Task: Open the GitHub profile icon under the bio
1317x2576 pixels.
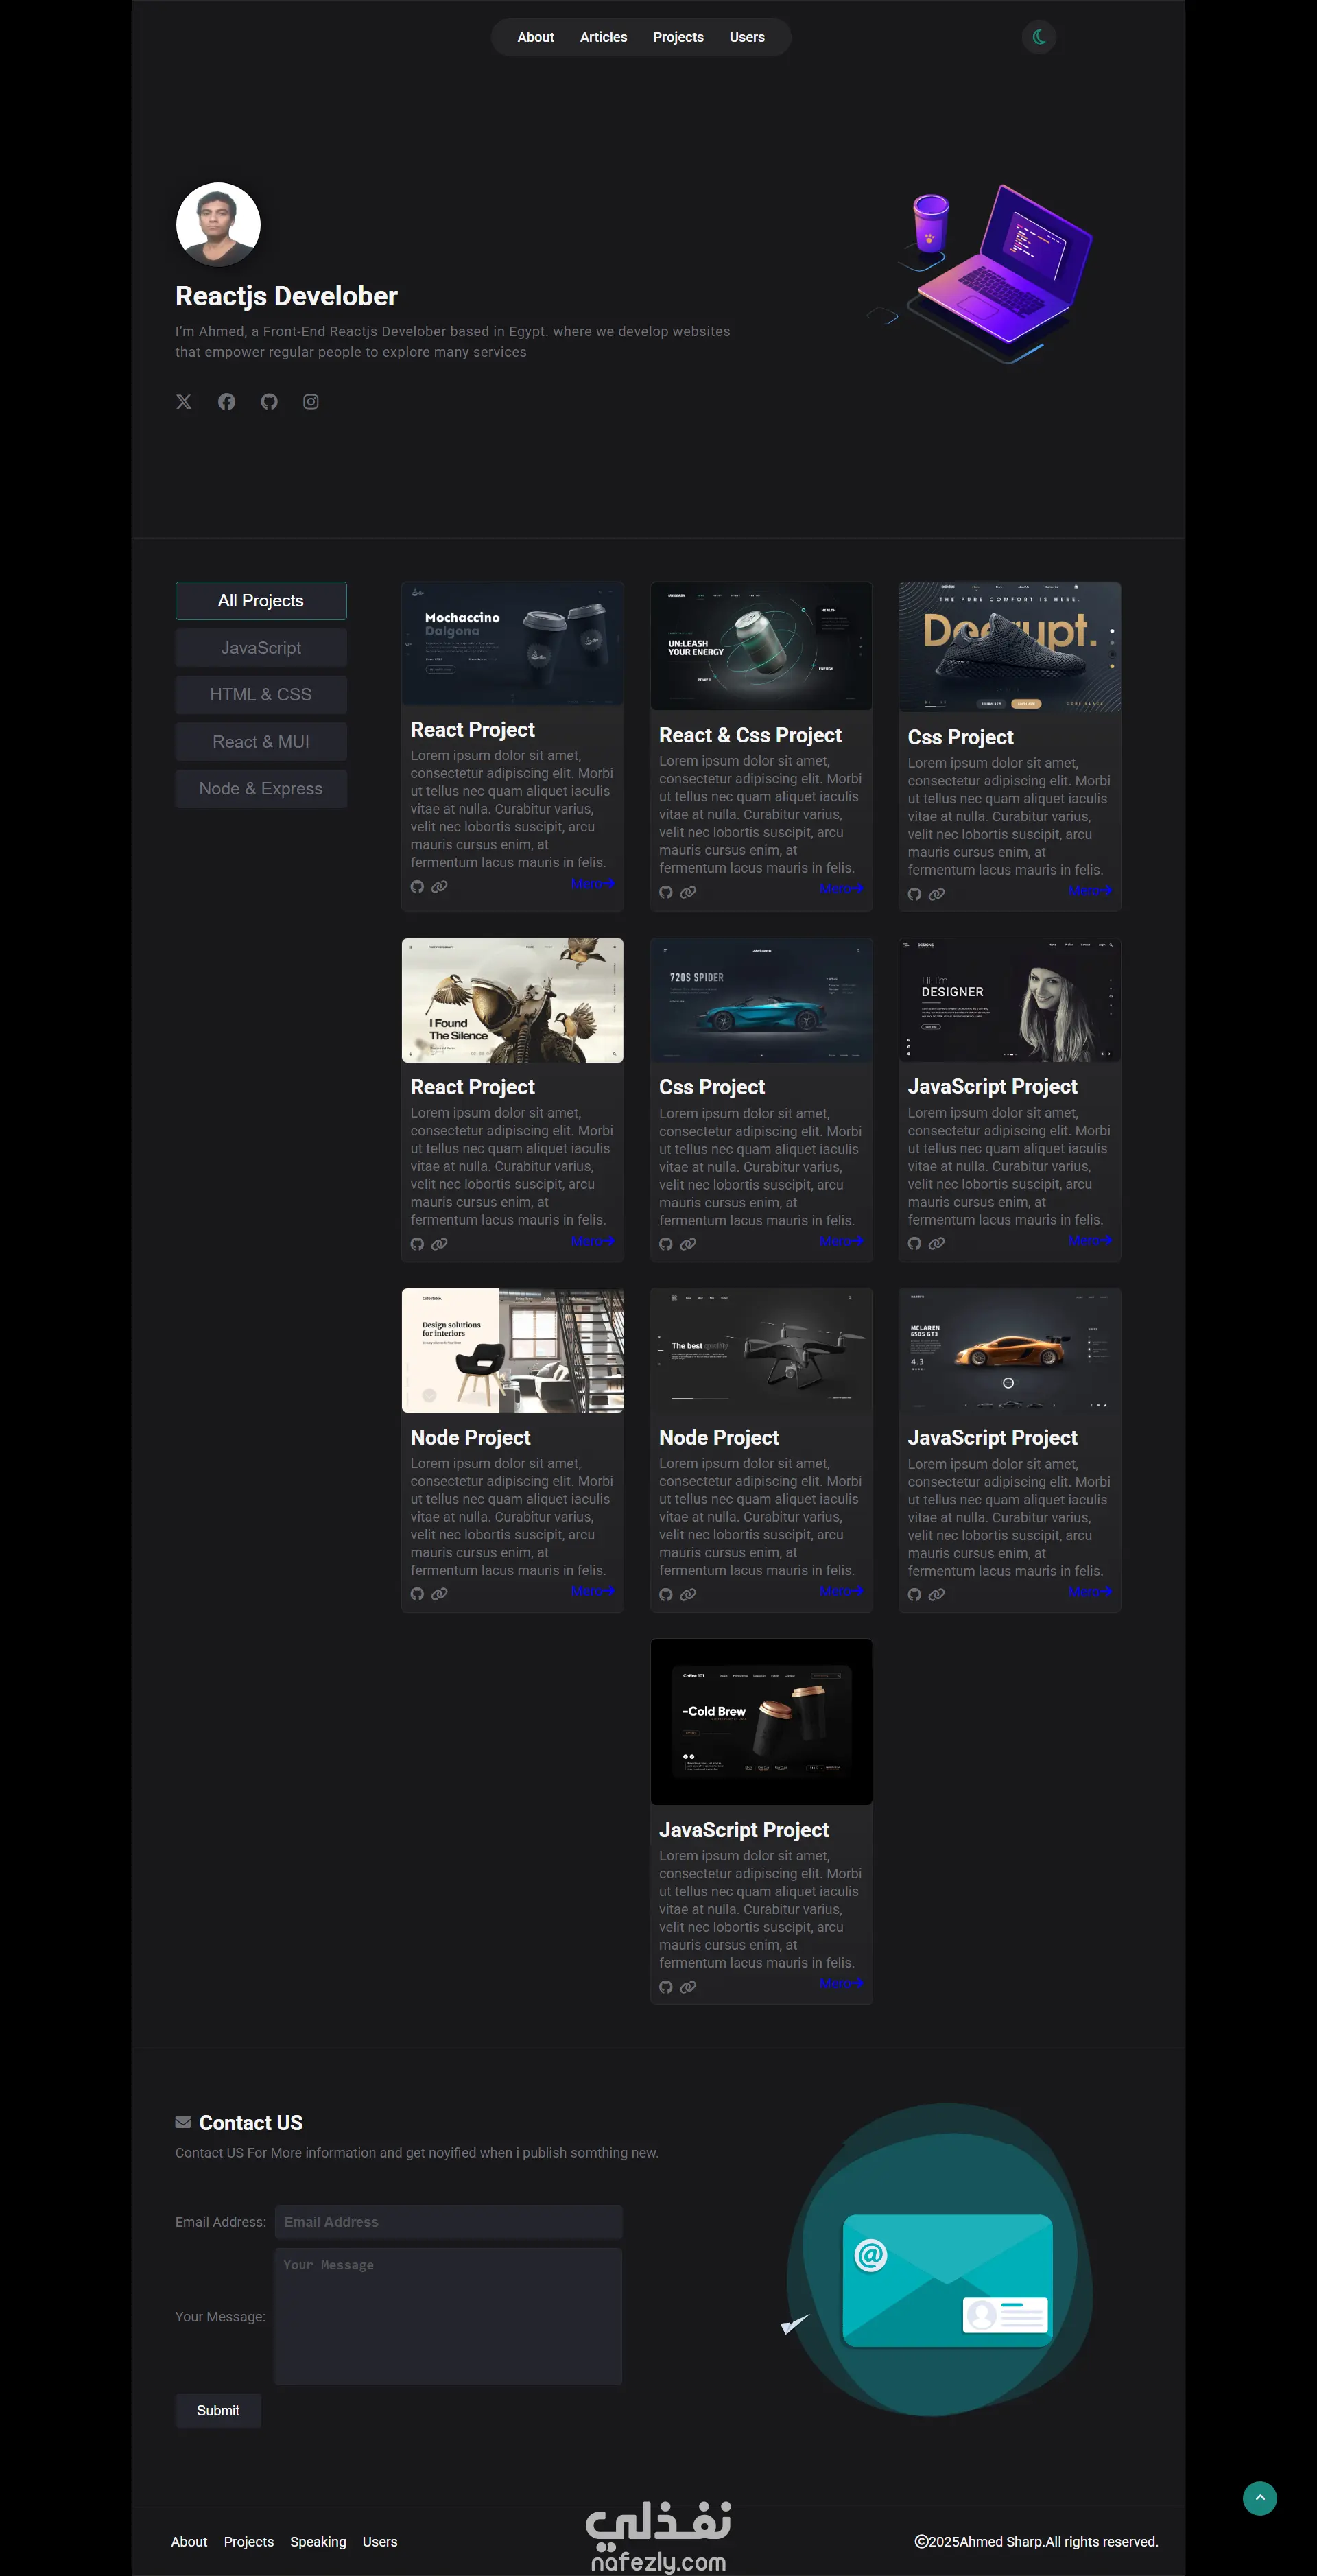Action: pos(269,402)
